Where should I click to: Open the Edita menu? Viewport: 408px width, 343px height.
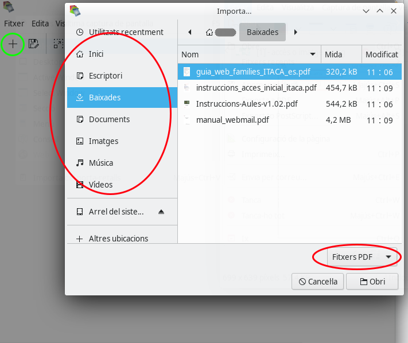[40, 24]
